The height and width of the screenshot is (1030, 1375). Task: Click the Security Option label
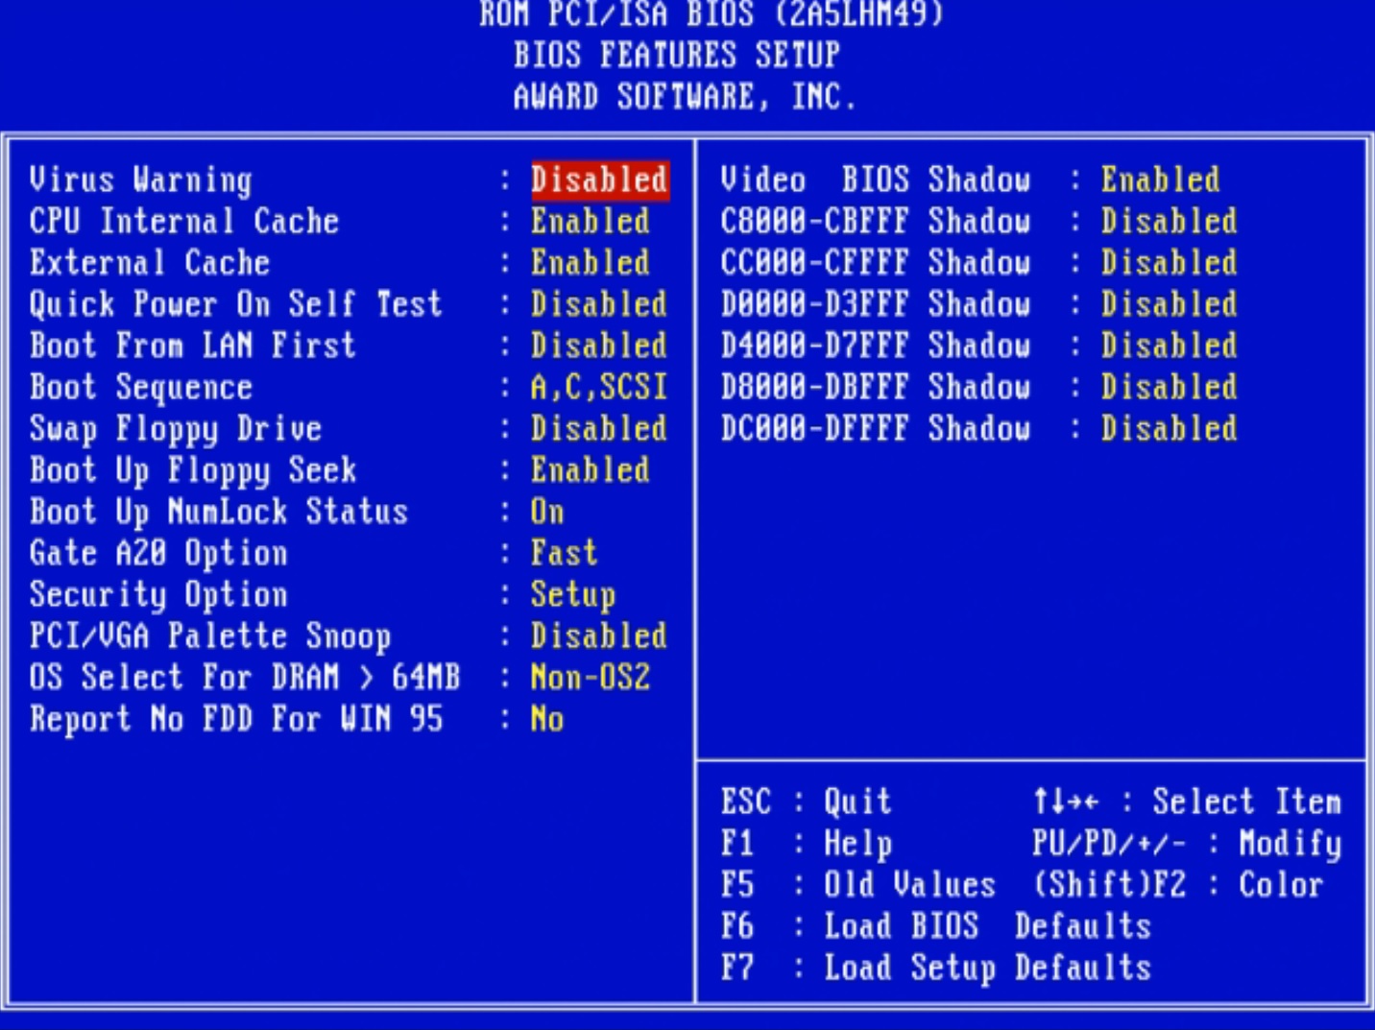tap(158, 595)
